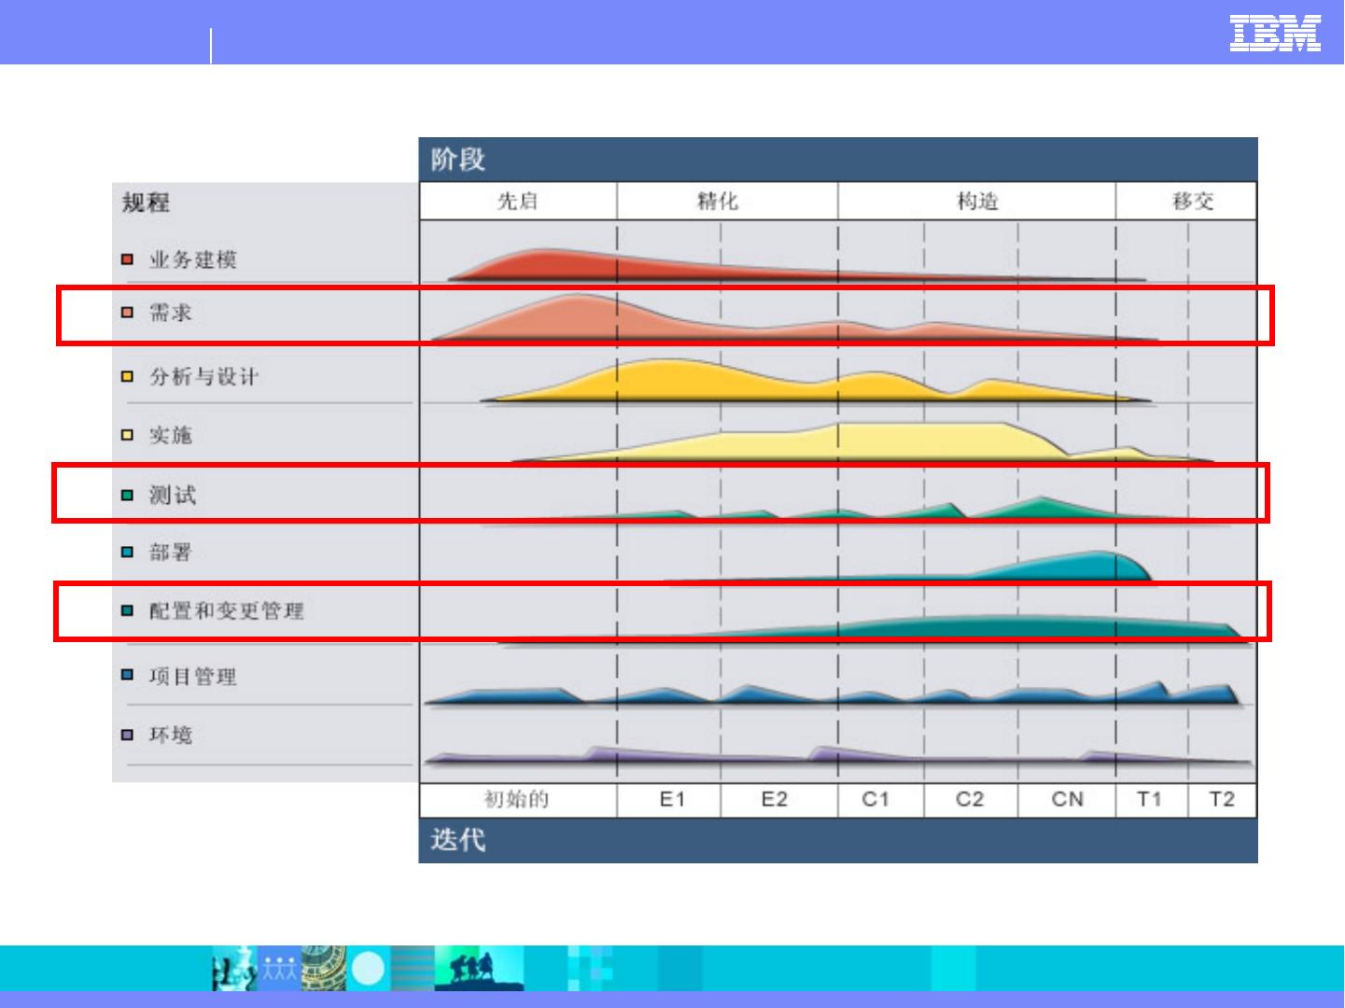1345x1008 pixels.
Task: Select the 实施 discipline label
Action: pos(171,435)
